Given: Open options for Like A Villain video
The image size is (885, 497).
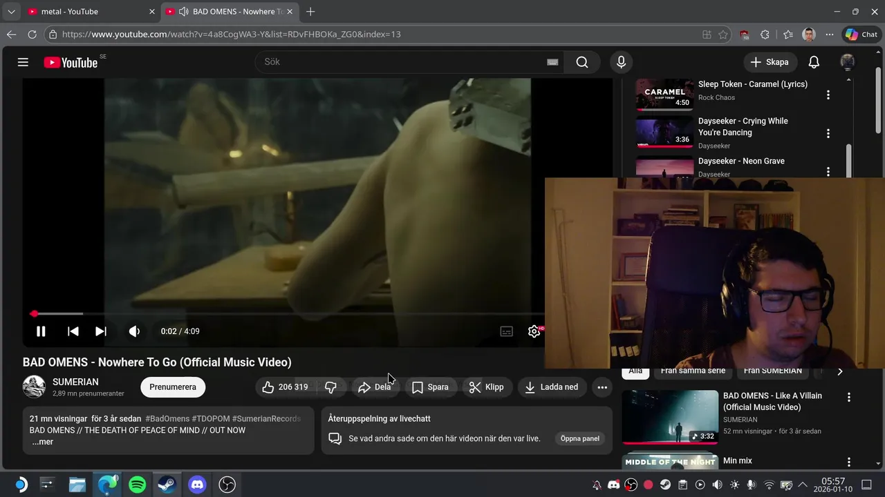Looking at the screenshot, I should (849, 398).
